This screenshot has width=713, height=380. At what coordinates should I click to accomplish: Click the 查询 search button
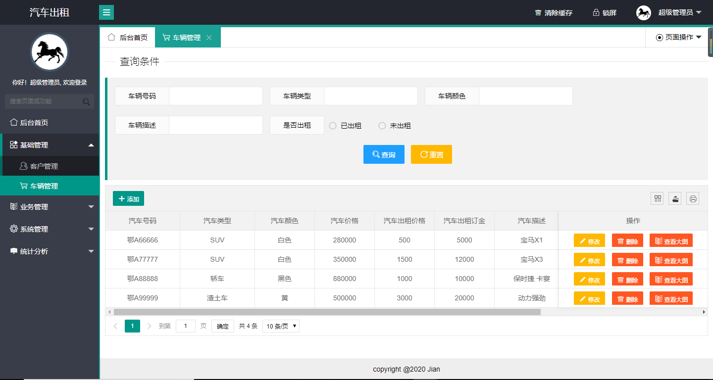(x=384, y=154)
